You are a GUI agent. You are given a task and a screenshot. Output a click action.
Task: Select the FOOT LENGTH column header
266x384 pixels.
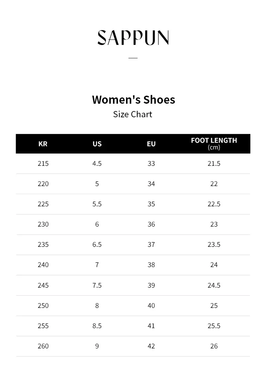pos(214,143)
